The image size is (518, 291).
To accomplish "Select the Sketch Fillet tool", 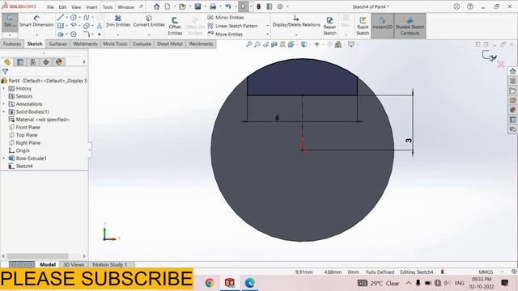I will [x=87, y=34].
